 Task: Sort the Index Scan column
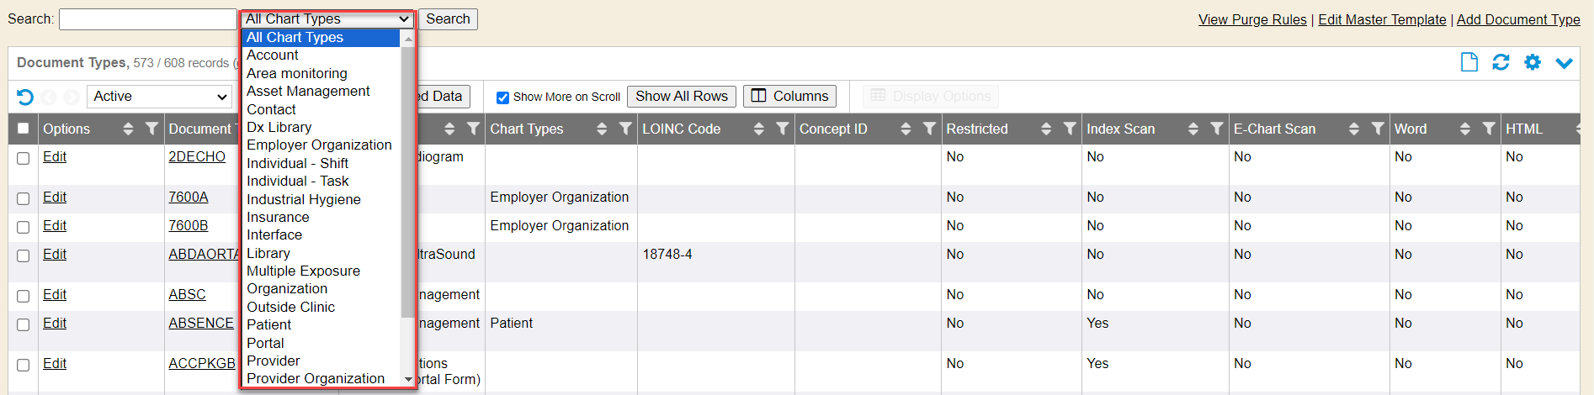[x=1193, y=129]
